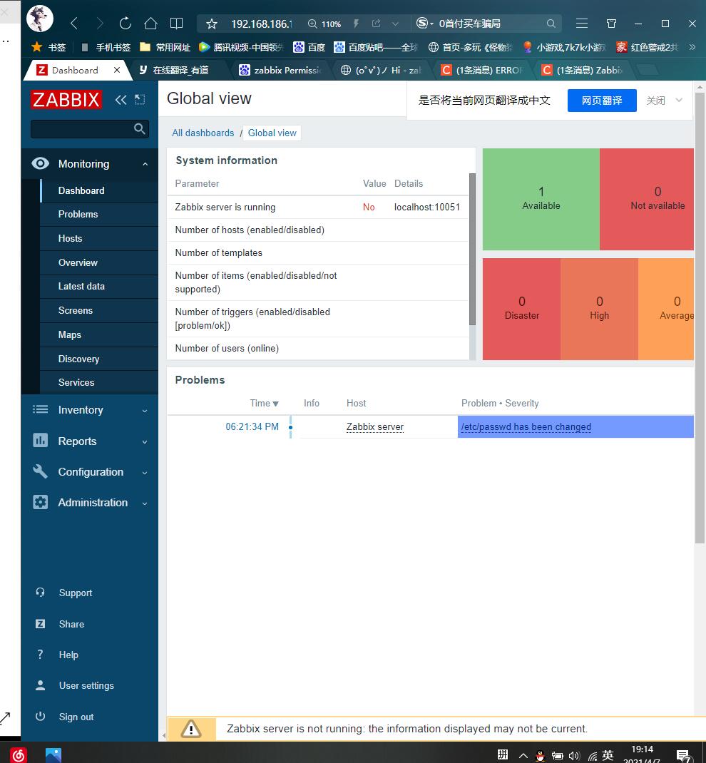Image resolution: width=706 pixels, height=763 pixels.
Task: Click the green Available hosts tile
Action: click(541, 199)
